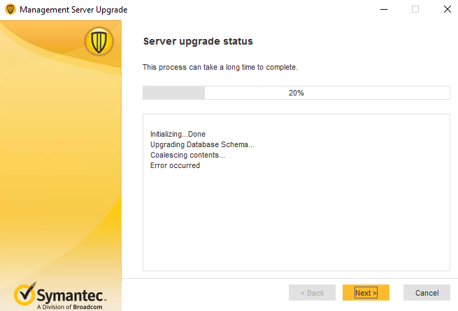Viewport: 458px width, 311px height.
Task: Select the "Coalescing contents..." log line
Action: 187,155
